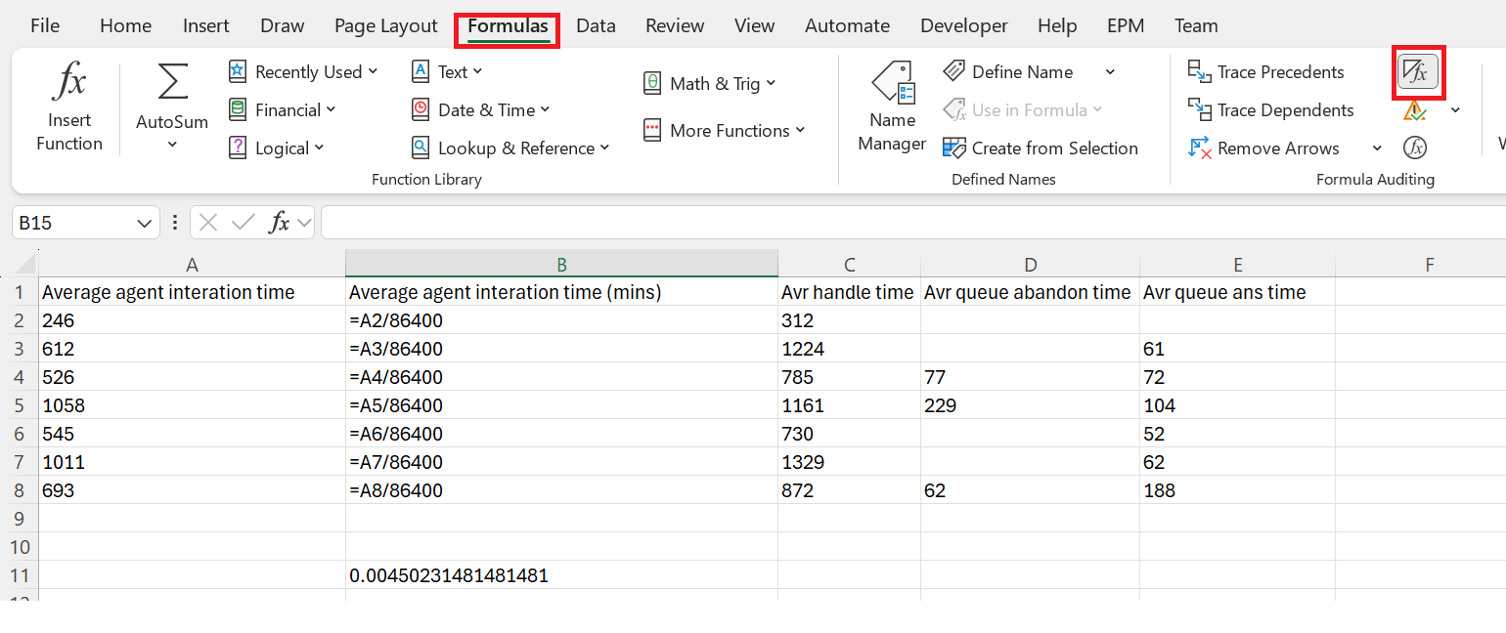
Task: Select cell containing =A8/86400
Action: coord(561,490)
